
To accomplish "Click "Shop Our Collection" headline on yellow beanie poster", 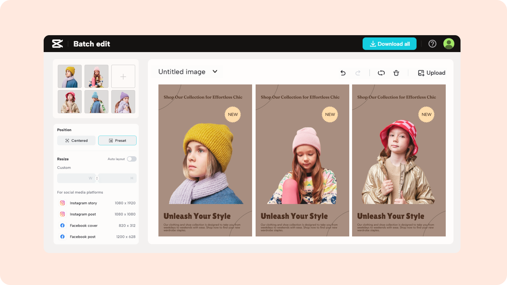I will point(203,97).
